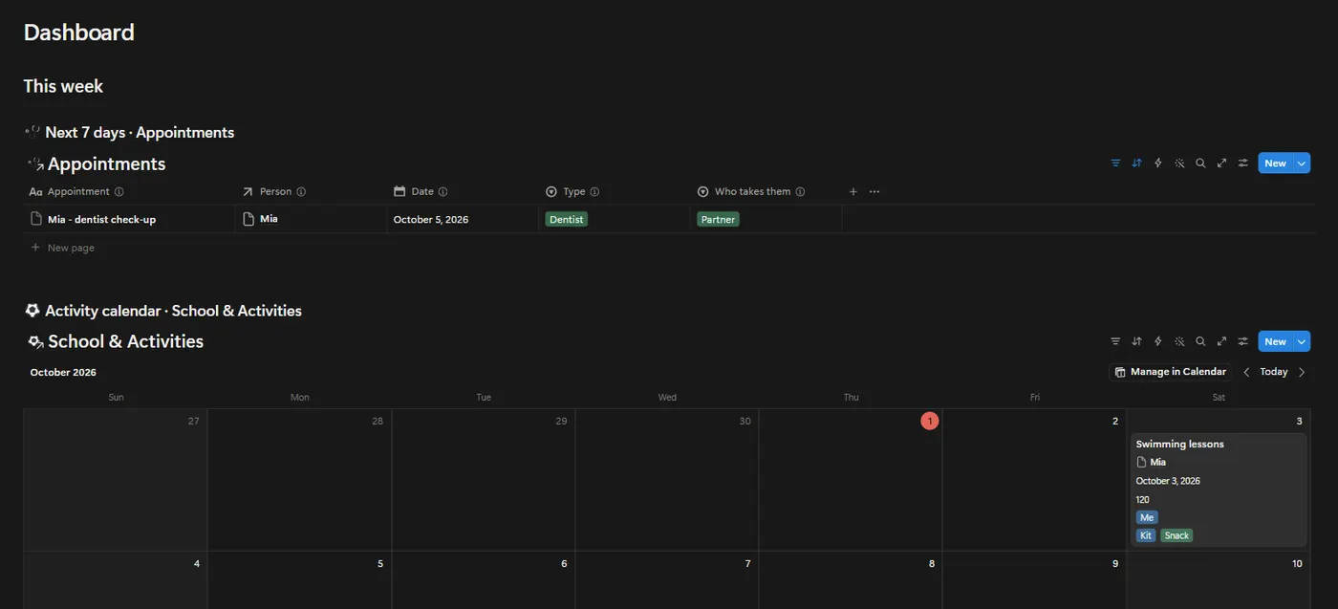The height and width of the screenshot is (609, 1338).
Task: Expand the Appointments New button dropdown arrow
Action: click(x=1302, y=163)
